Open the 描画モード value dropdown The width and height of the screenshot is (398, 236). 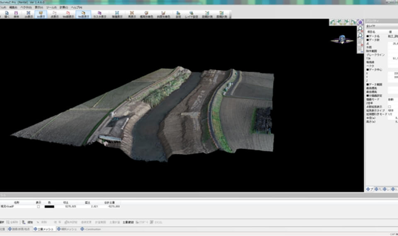pyautogui.click(x=392, y=100)
